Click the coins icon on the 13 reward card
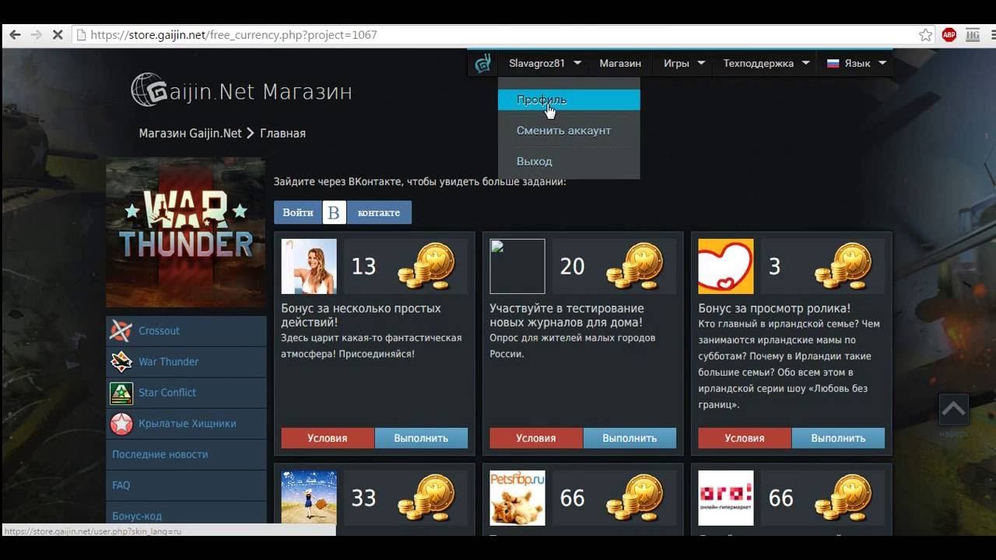996x560 pixels. click(426, 267)
